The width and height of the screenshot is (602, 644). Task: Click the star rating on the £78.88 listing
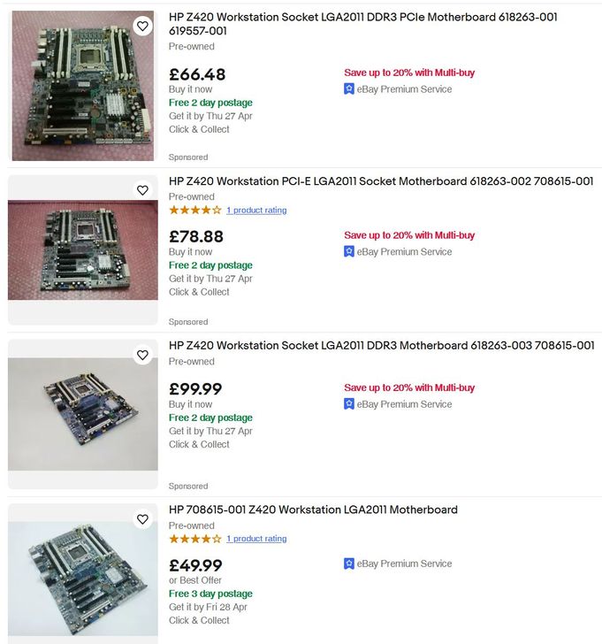(x=195, y=211)
